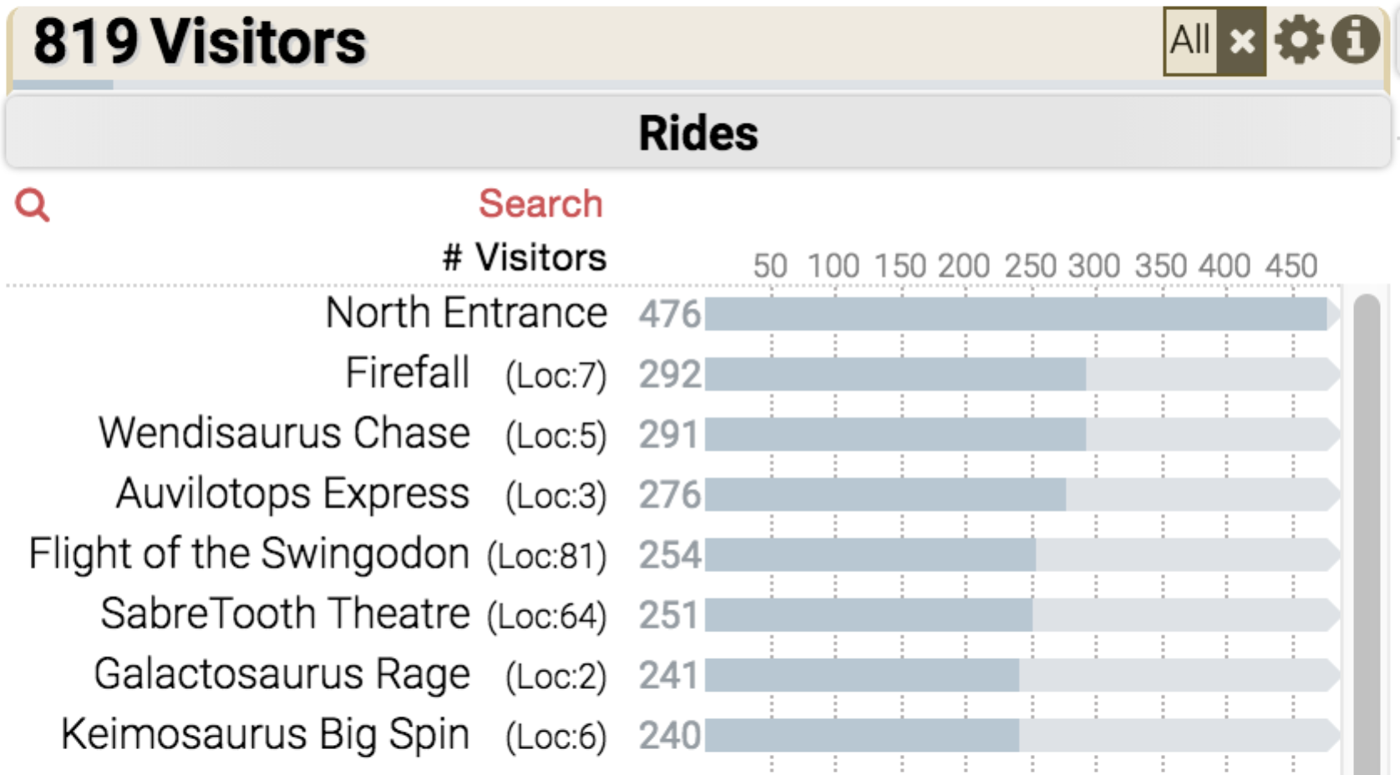Open the info circle icon
Screen dimensions: 1400x775
pos(1355,40)
